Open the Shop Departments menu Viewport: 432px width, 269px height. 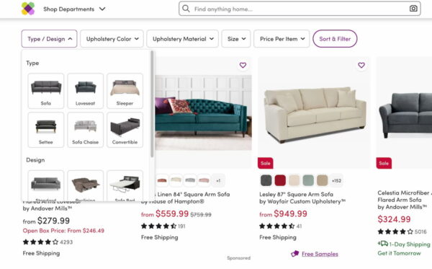[74, 9]
